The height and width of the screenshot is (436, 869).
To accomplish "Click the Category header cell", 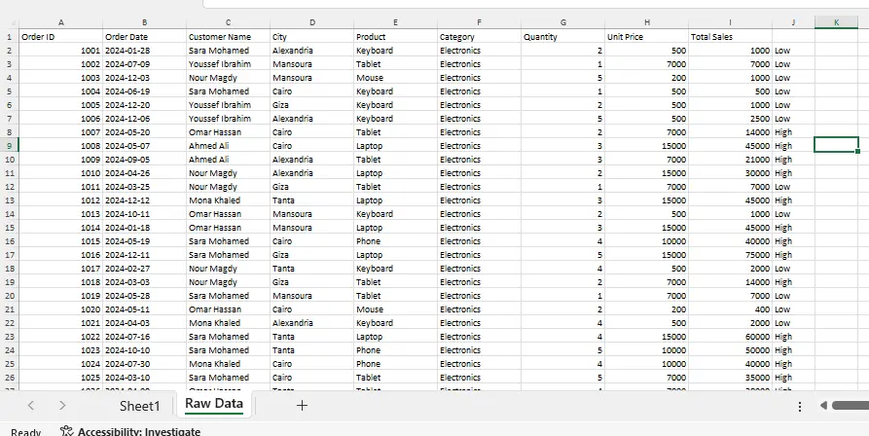I will pyautogui.click(x=480, y=37).
